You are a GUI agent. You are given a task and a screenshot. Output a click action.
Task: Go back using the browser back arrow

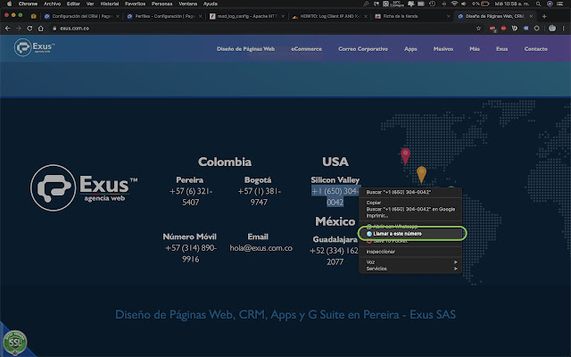click(x=8, y=28)
